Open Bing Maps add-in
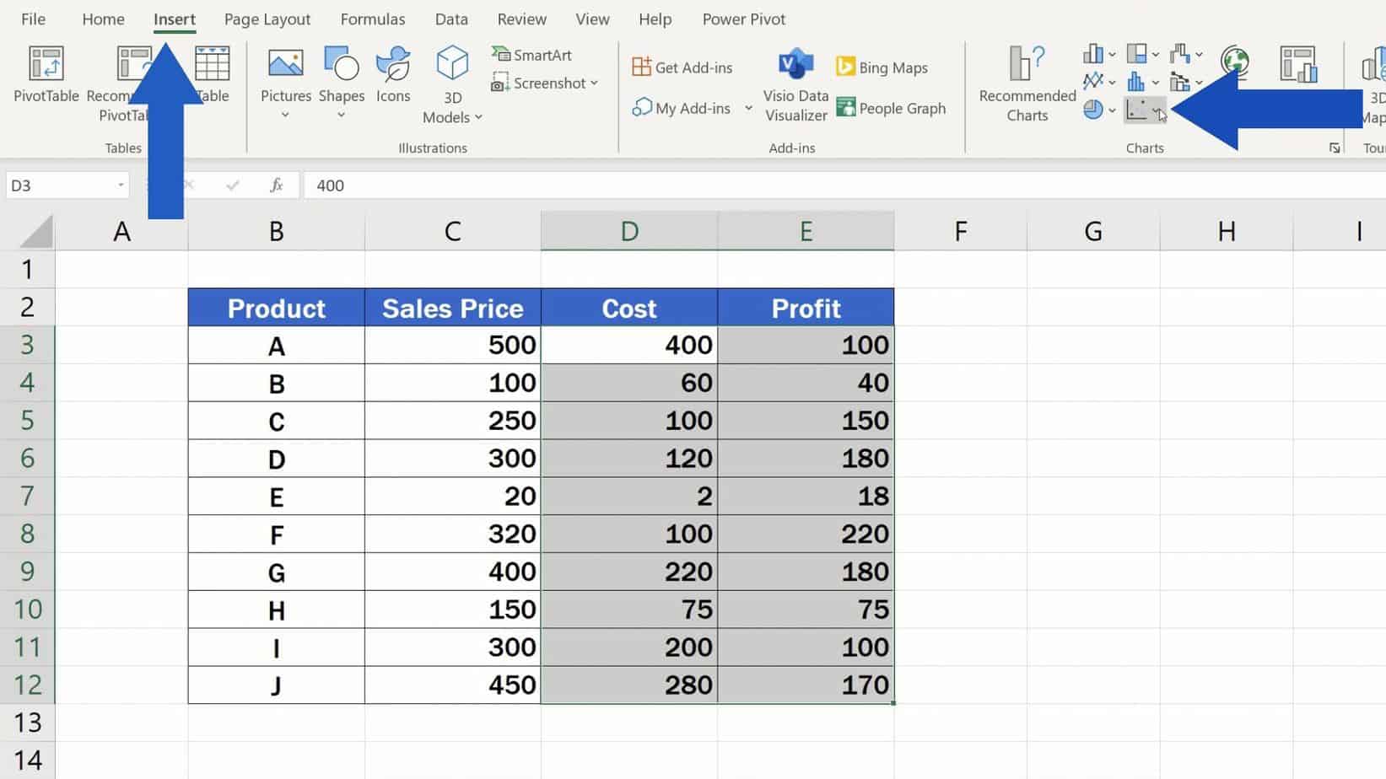This screenshot has height=779, width=1386. click(882, 67)
